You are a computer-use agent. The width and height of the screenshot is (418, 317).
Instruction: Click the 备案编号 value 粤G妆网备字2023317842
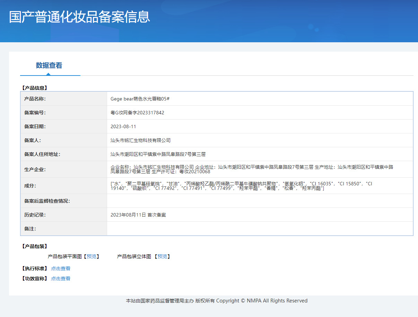(137, 113)
